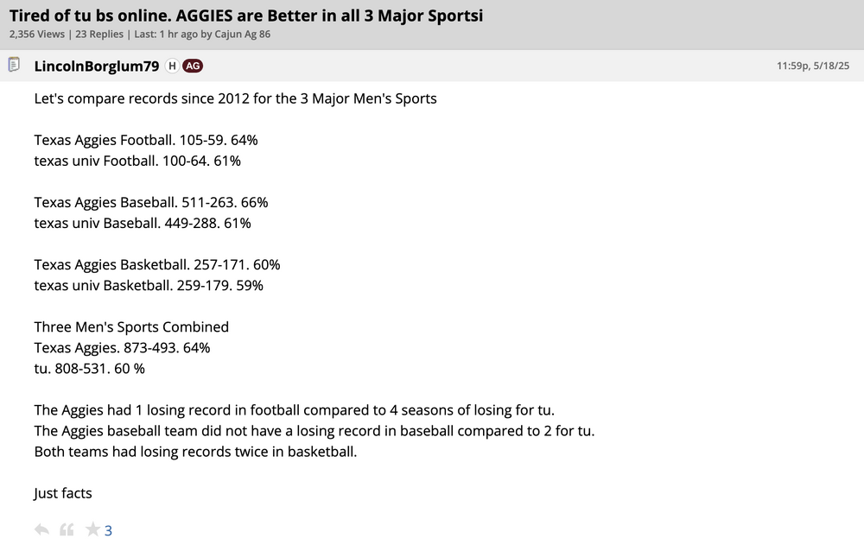864x551 pixels.
Task: Click the "Texas Aggies Football. 105-59. 64%" line
Action: click(146, 140)
